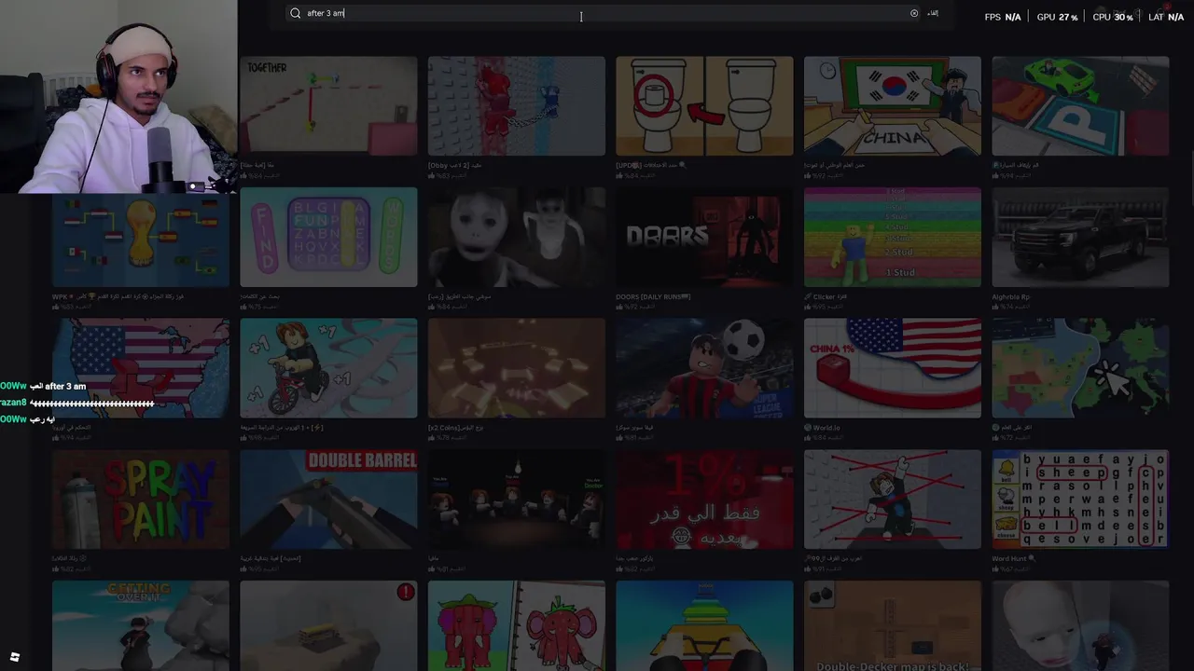Click the LAT N/A readout
Viewport: 1194px width, 671px height.
click(x=1166, y=17)
